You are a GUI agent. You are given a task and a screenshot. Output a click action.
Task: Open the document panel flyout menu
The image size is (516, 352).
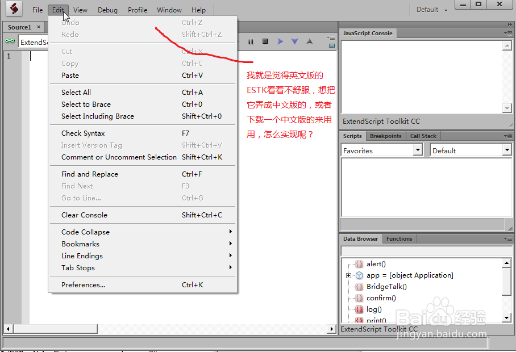coord(331,38)
